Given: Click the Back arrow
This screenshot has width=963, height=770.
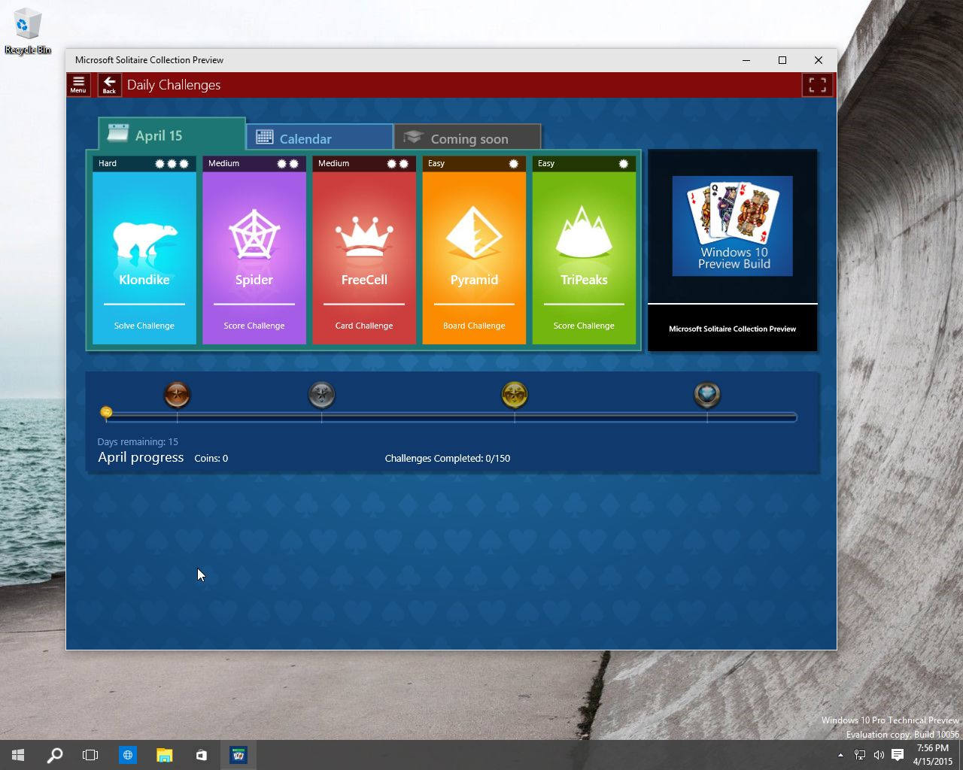Looking at the screenshot, I should (x=109, y=84).
